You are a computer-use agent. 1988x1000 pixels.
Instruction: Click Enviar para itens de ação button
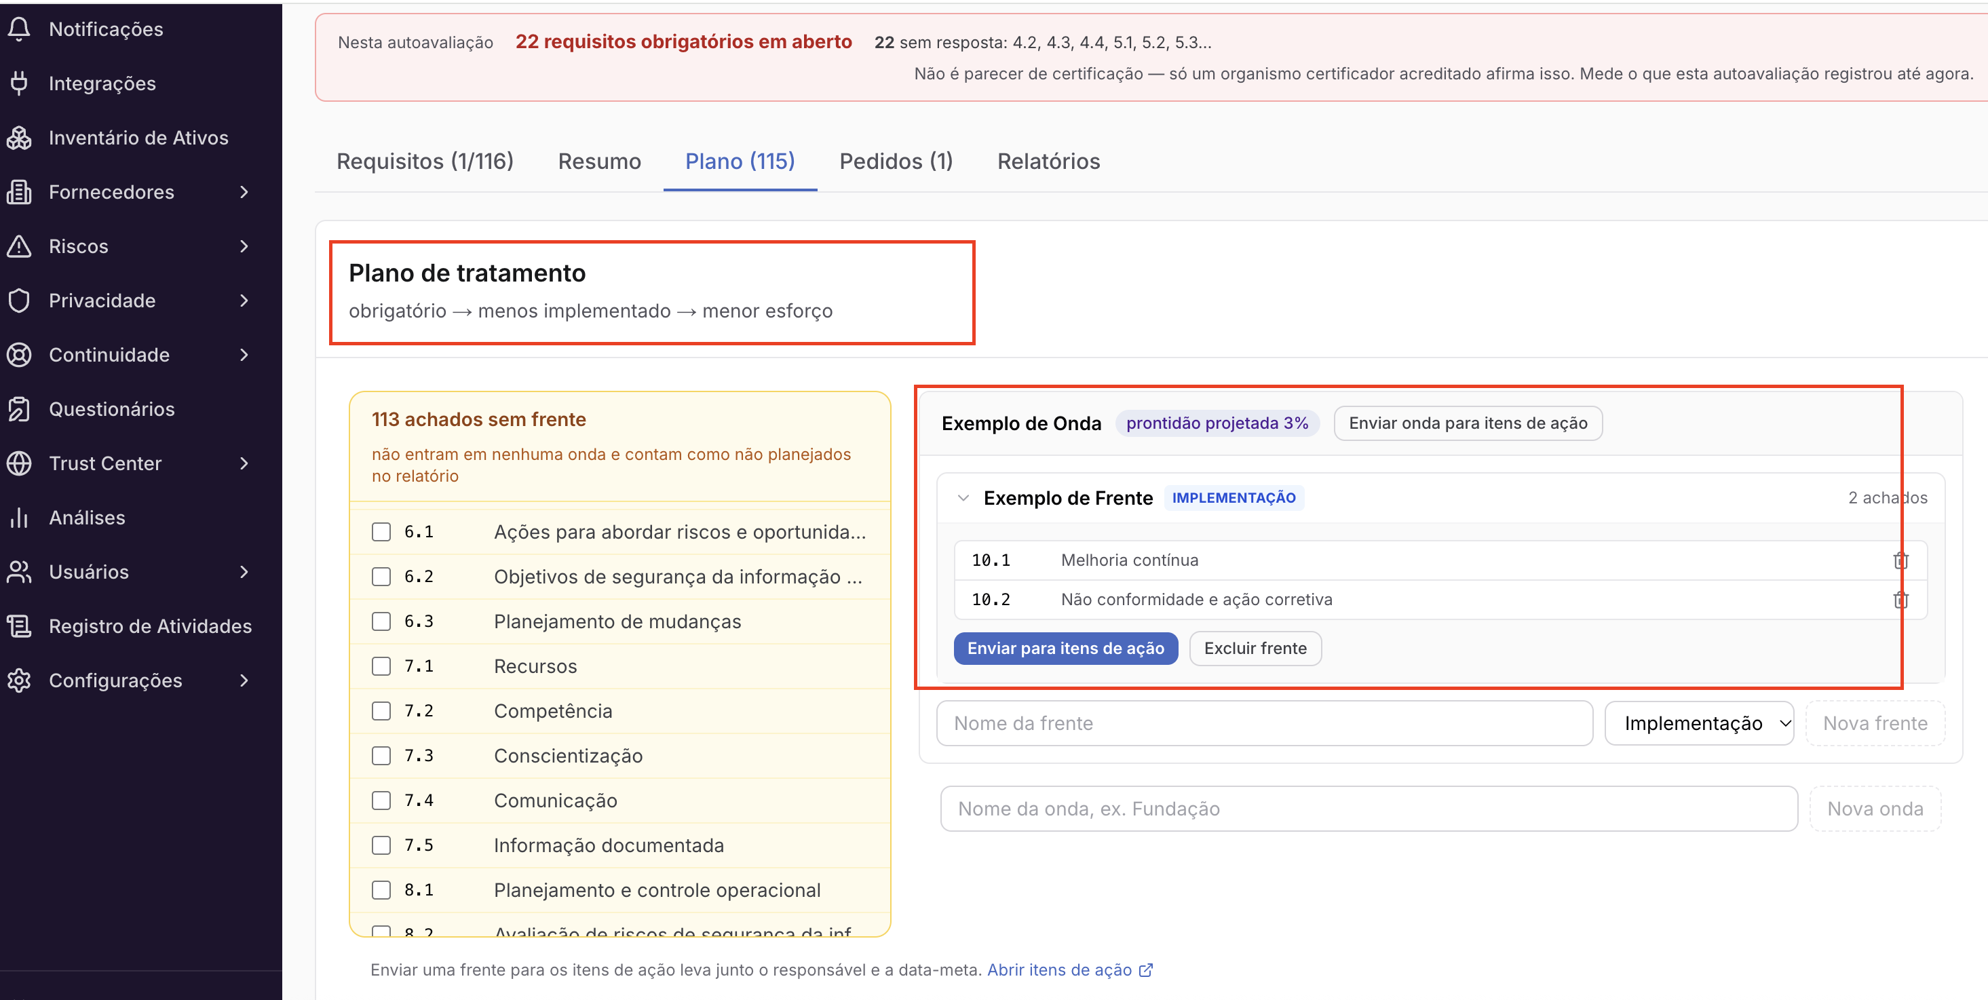(1066, 648)
